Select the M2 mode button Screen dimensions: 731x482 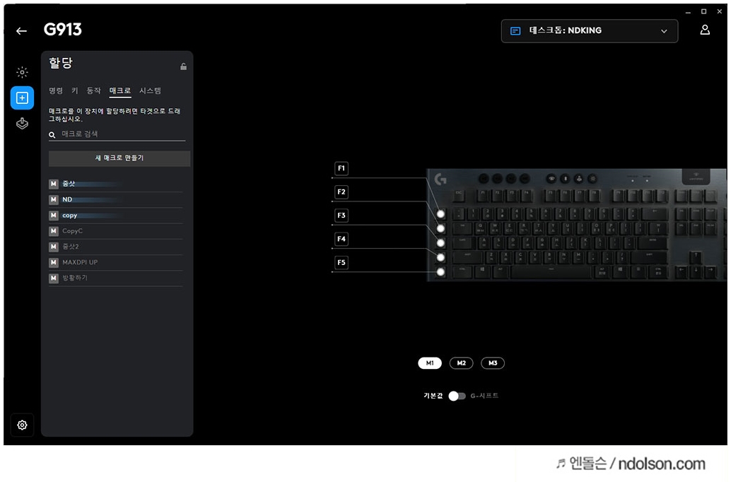pyautogui.click(x=461, y=363)
